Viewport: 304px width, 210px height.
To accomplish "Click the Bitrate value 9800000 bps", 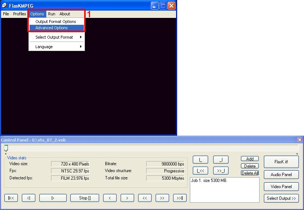I will pyautogui.click(x=165, y=164).
